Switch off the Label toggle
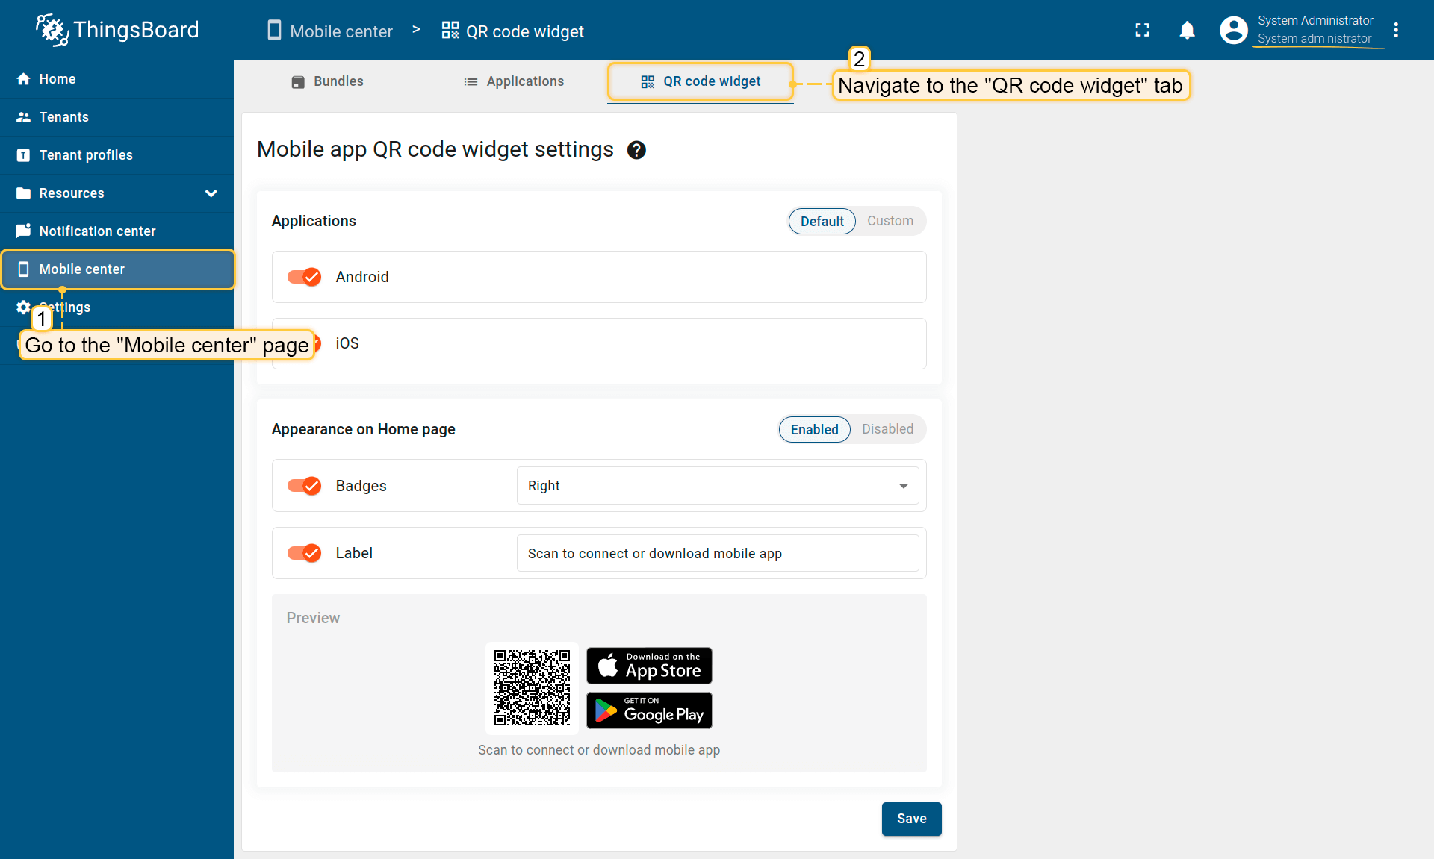 [x=305, y=553]
